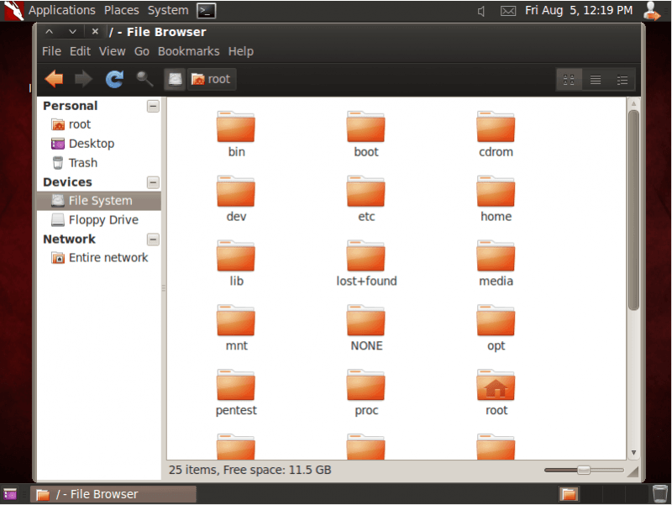Open the Applications menu in top panel

[61, 10]
